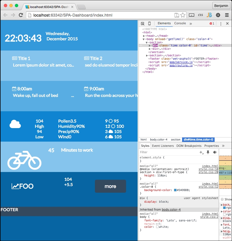The width and height of the screenshot is (232, 241).
Task: Show more DevTools panels via double chevron
Action: point(191,23)
